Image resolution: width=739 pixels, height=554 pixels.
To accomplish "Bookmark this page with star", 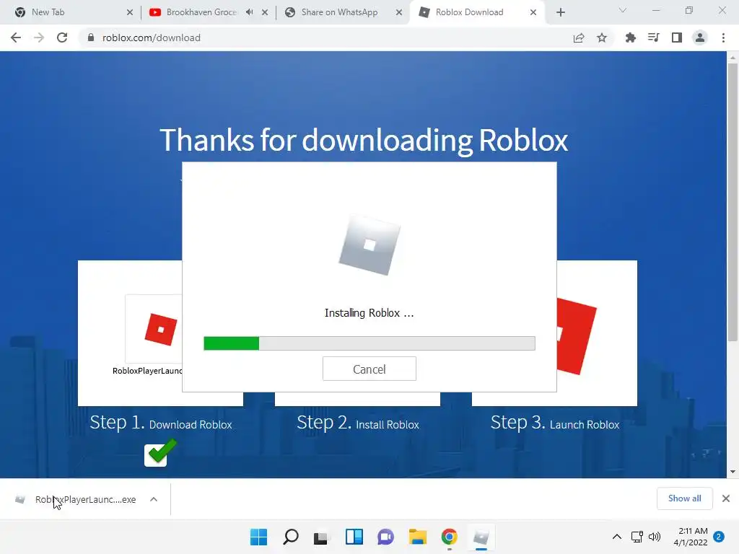I will point(602,38).
